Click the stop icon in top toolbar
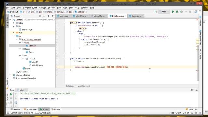This screenshot has width=208, height=117. click(190, 12)
